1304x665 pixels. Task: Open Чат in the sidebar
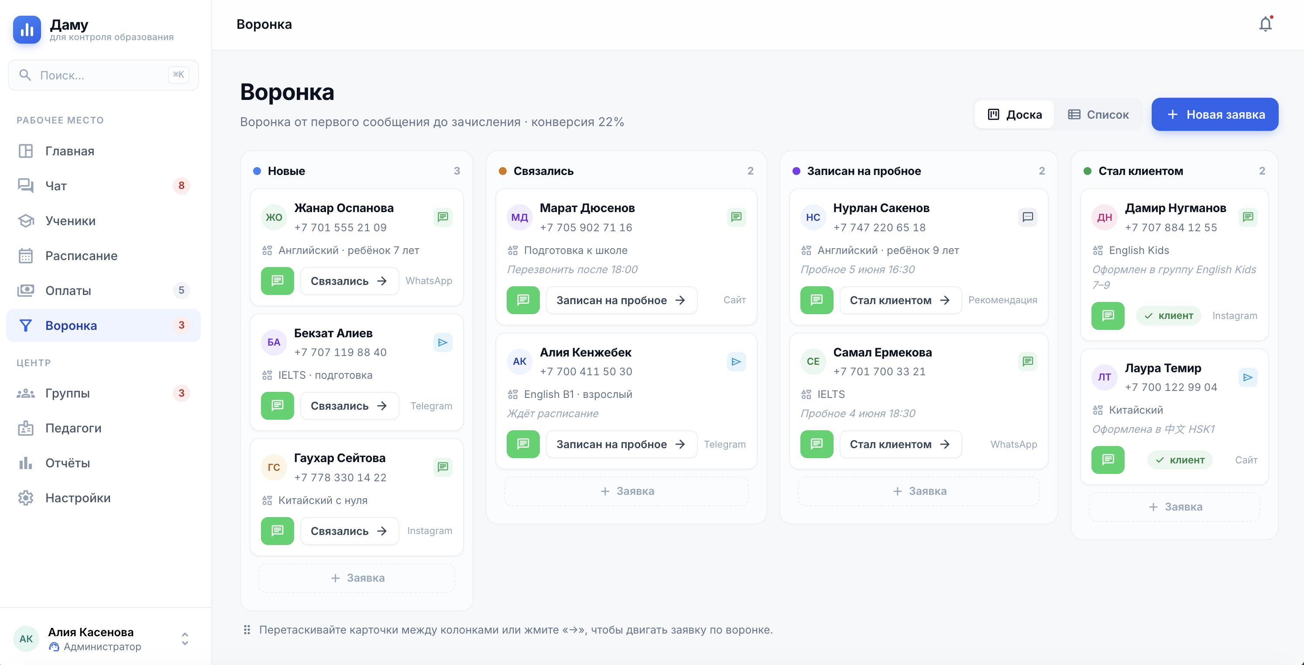[103, 186]
